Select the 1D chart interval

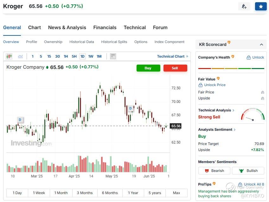[x=82, y=56]
